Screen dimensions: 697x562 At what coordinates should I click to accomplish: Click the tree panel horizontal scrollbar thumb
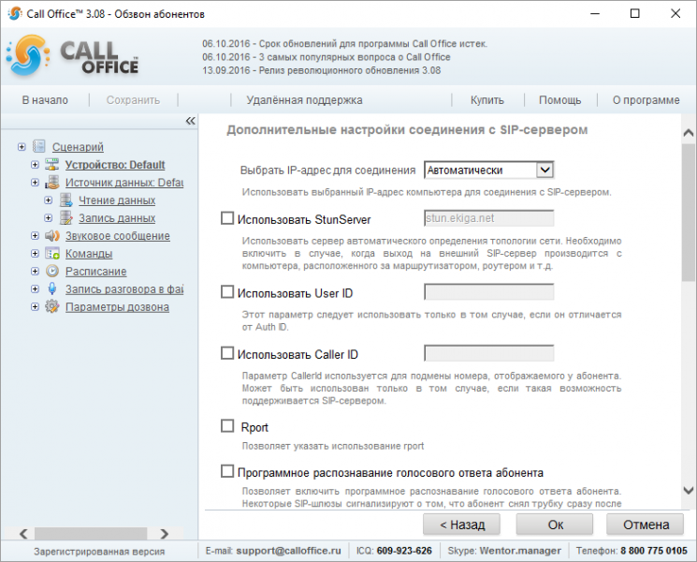91,533
